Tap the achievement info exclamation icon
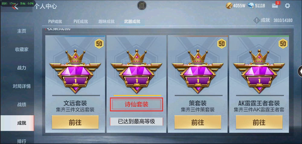This screenshot has height=144, width=302. 256,20
